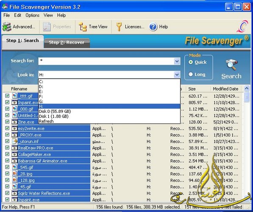Click file icon of _PROXY.exe
253x212 pixels.
(x=14, y=135)
